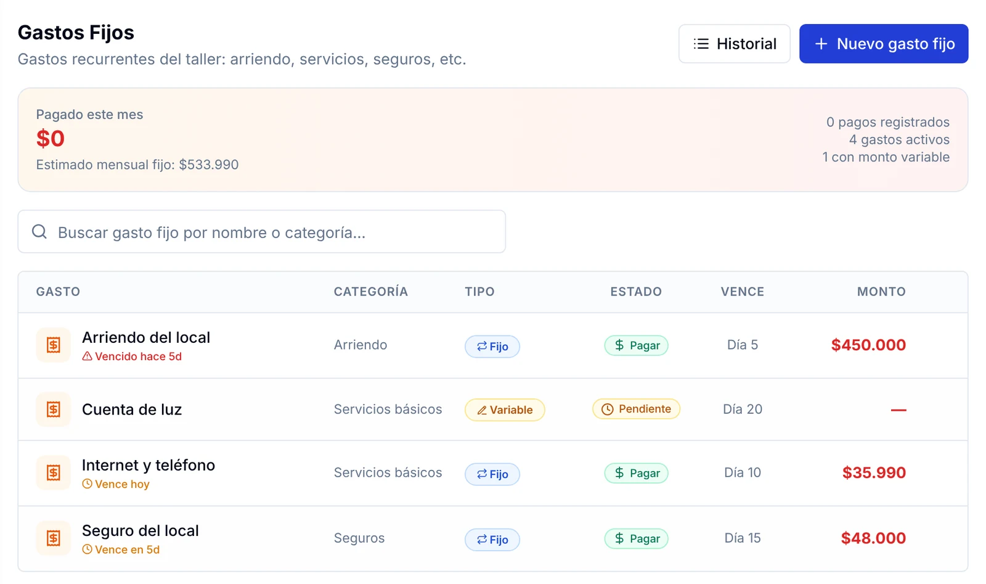This screenshot has height=584, width=986.
Task: Click Pagar for Internet y teléfono
Action: pyautogui.click(x=636, y=473)
